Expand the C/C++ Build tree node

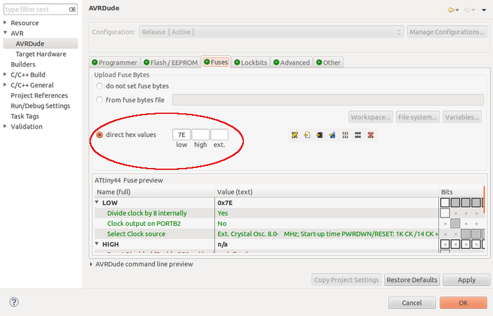click(x=5, y=75)
